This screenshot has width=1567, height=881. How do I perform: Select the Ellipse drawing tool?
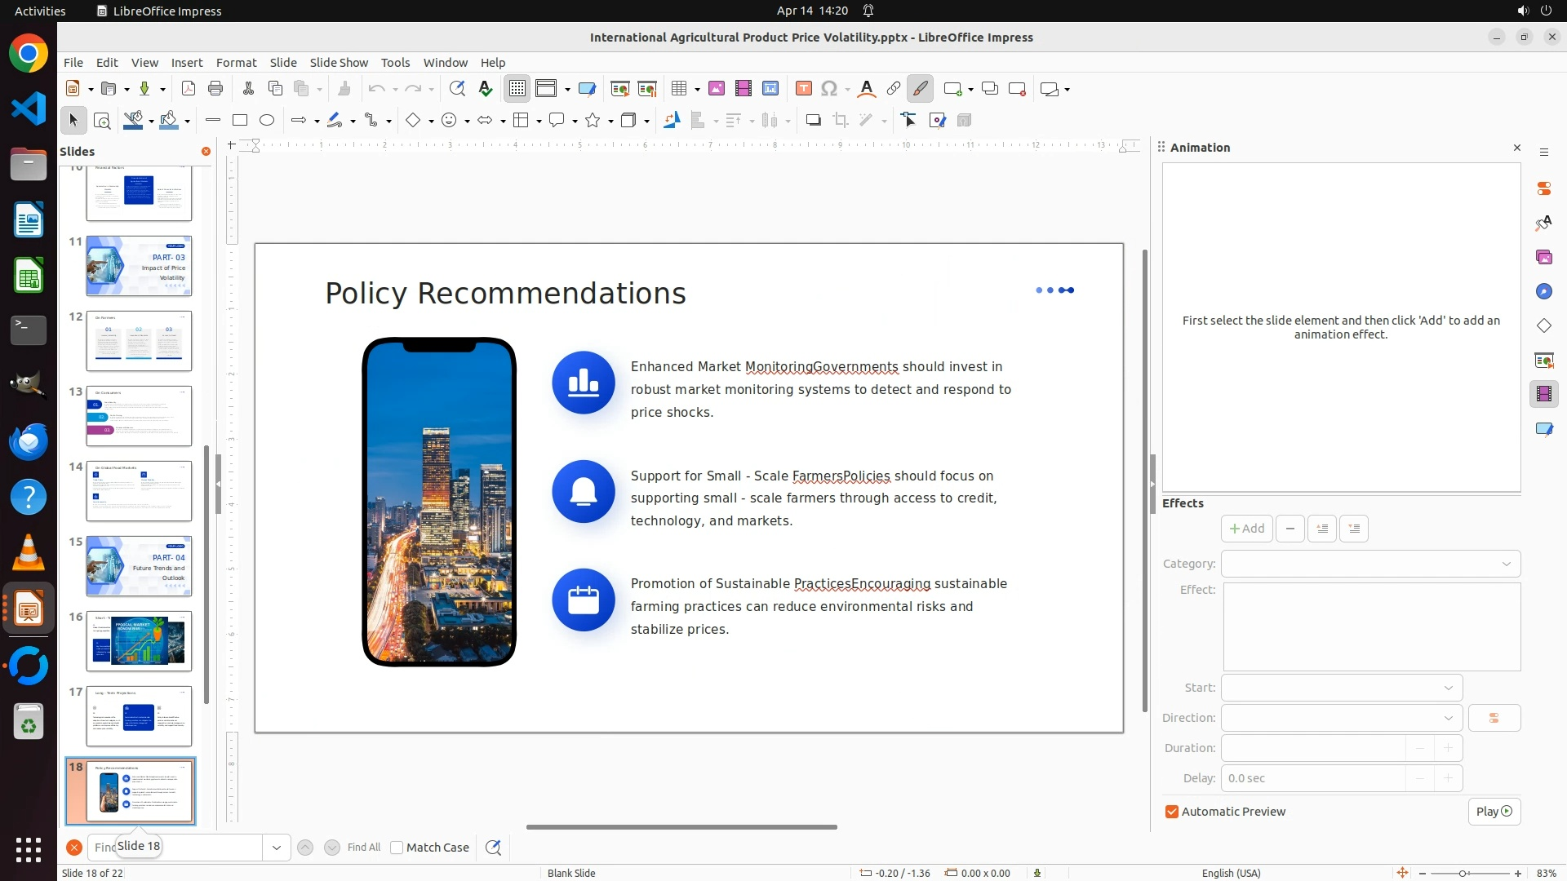(x=267, y=121)
